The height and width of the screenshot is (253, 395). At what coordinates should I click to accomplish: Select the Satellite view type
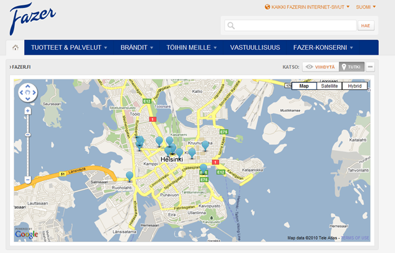[x=329, y=86]
